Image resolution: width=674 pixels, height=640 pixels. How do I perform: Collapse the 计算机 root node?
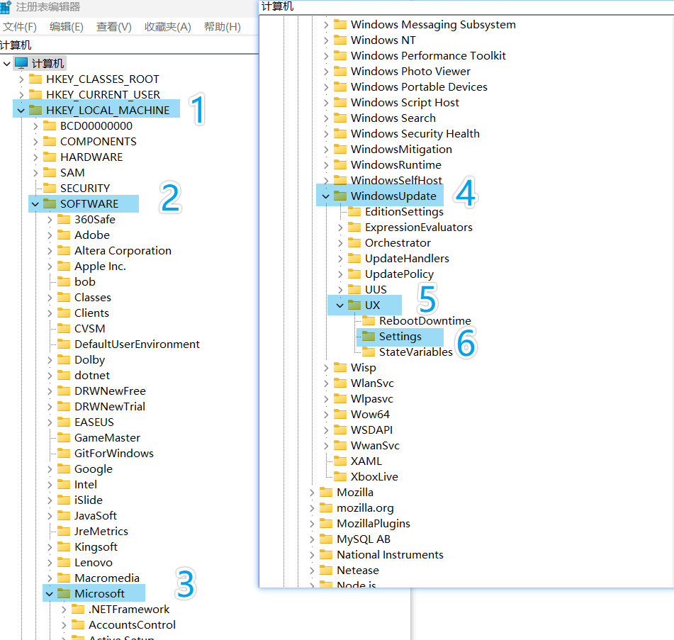[x=6, y=64]
